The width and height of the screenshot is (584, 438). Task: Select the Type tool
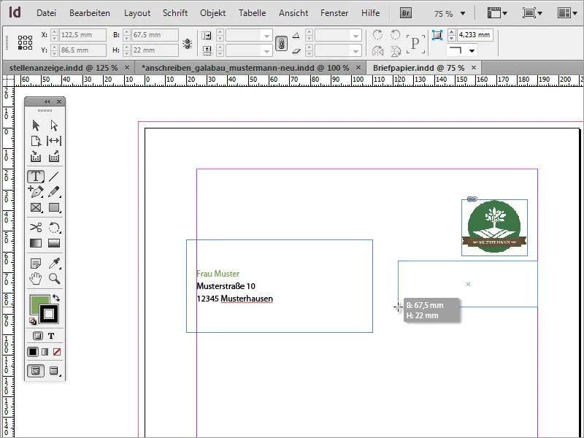pos(36,177)
